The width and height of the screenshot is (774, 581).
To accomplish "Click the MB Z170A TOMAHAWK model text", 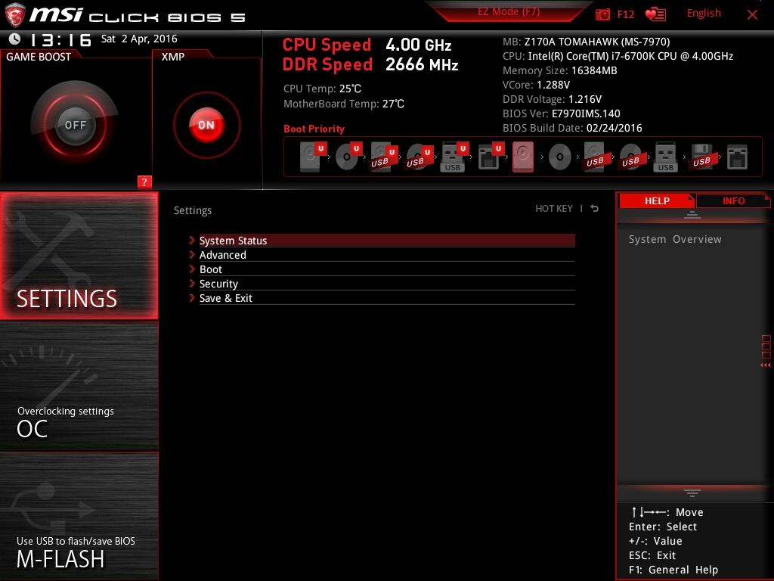I will [587, 42].
